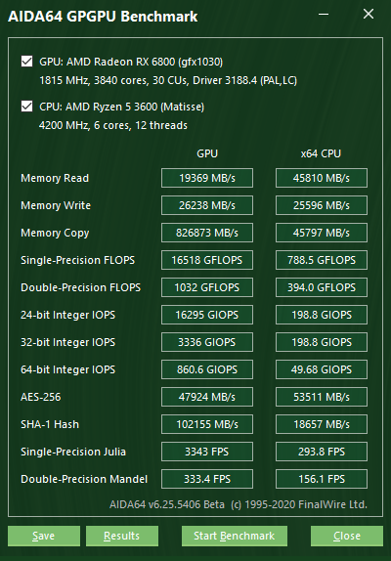Click the GPU 24-bit Integer IOPS result
The height and width of the screenshot is (561, 391).
coord(207,315)
